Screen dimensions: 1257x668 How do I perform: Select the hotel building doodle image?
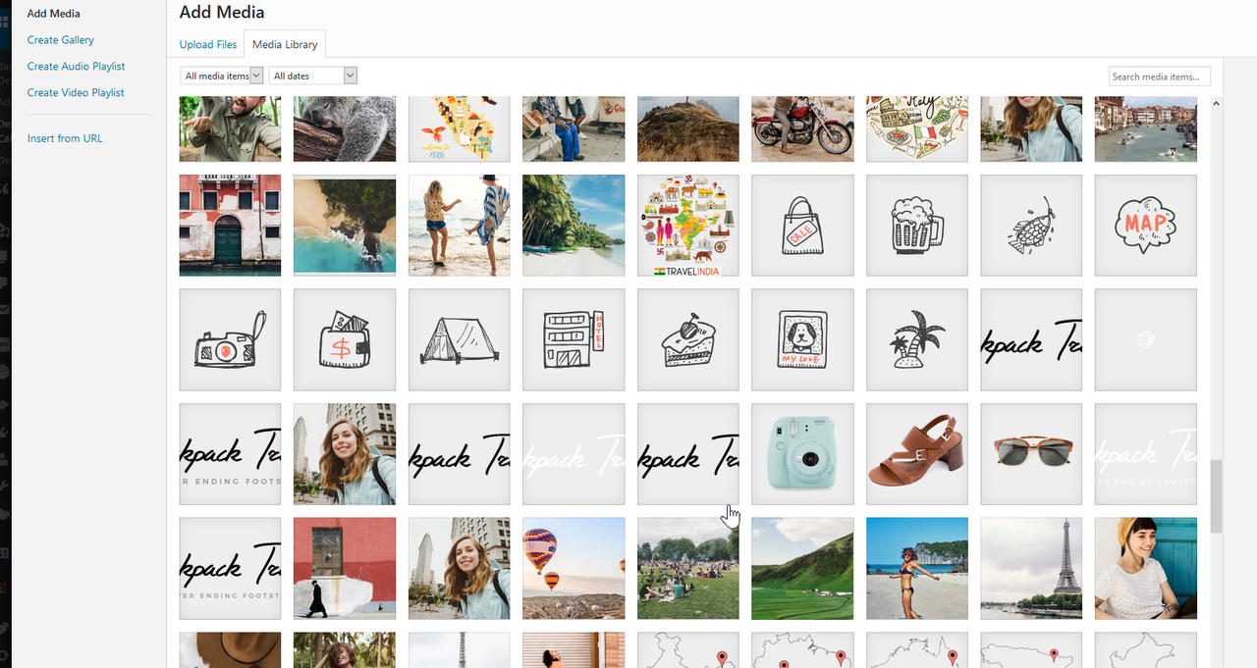click(x=574, y=339)
